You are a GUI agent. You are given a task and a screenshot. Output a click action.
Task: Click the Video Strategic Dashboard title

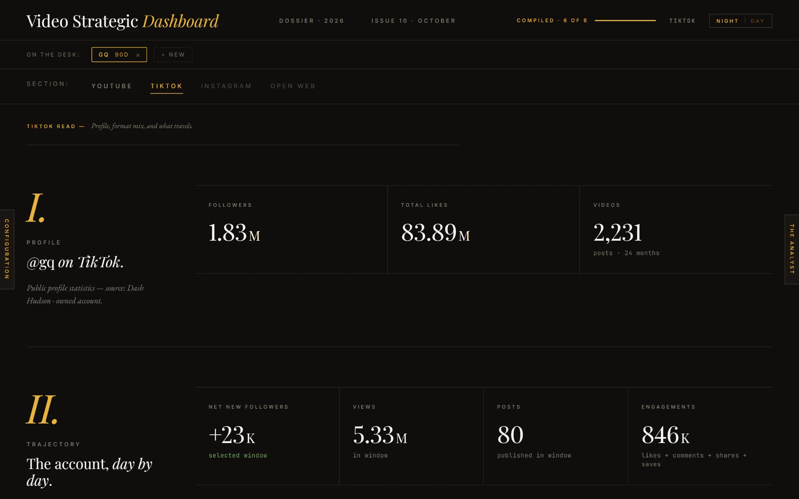pyautogui.click(x=123, y=21)
